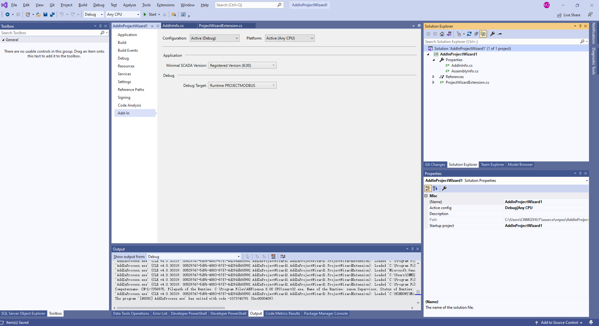Click the editor settings gear icon near tabs
599x326 pixels.
419,26
